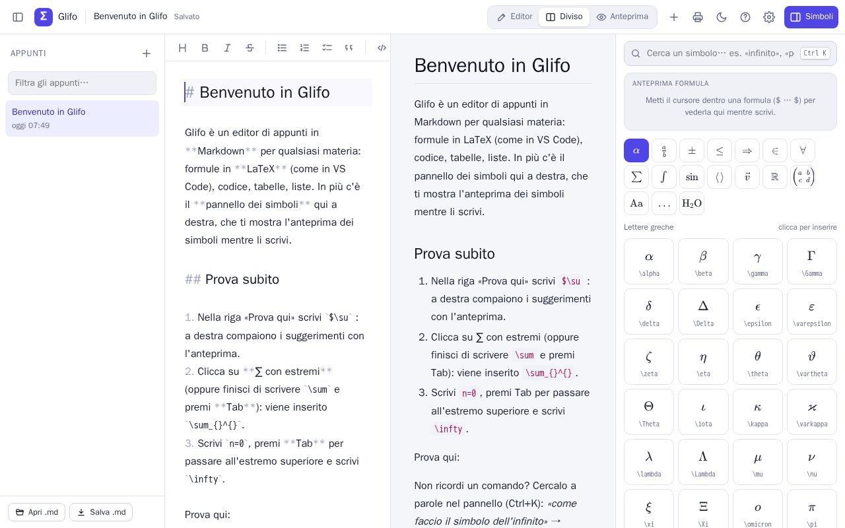This screenshot has width=845, height=528.
Task: Insert a bulleted list
Action: (282, 48)
